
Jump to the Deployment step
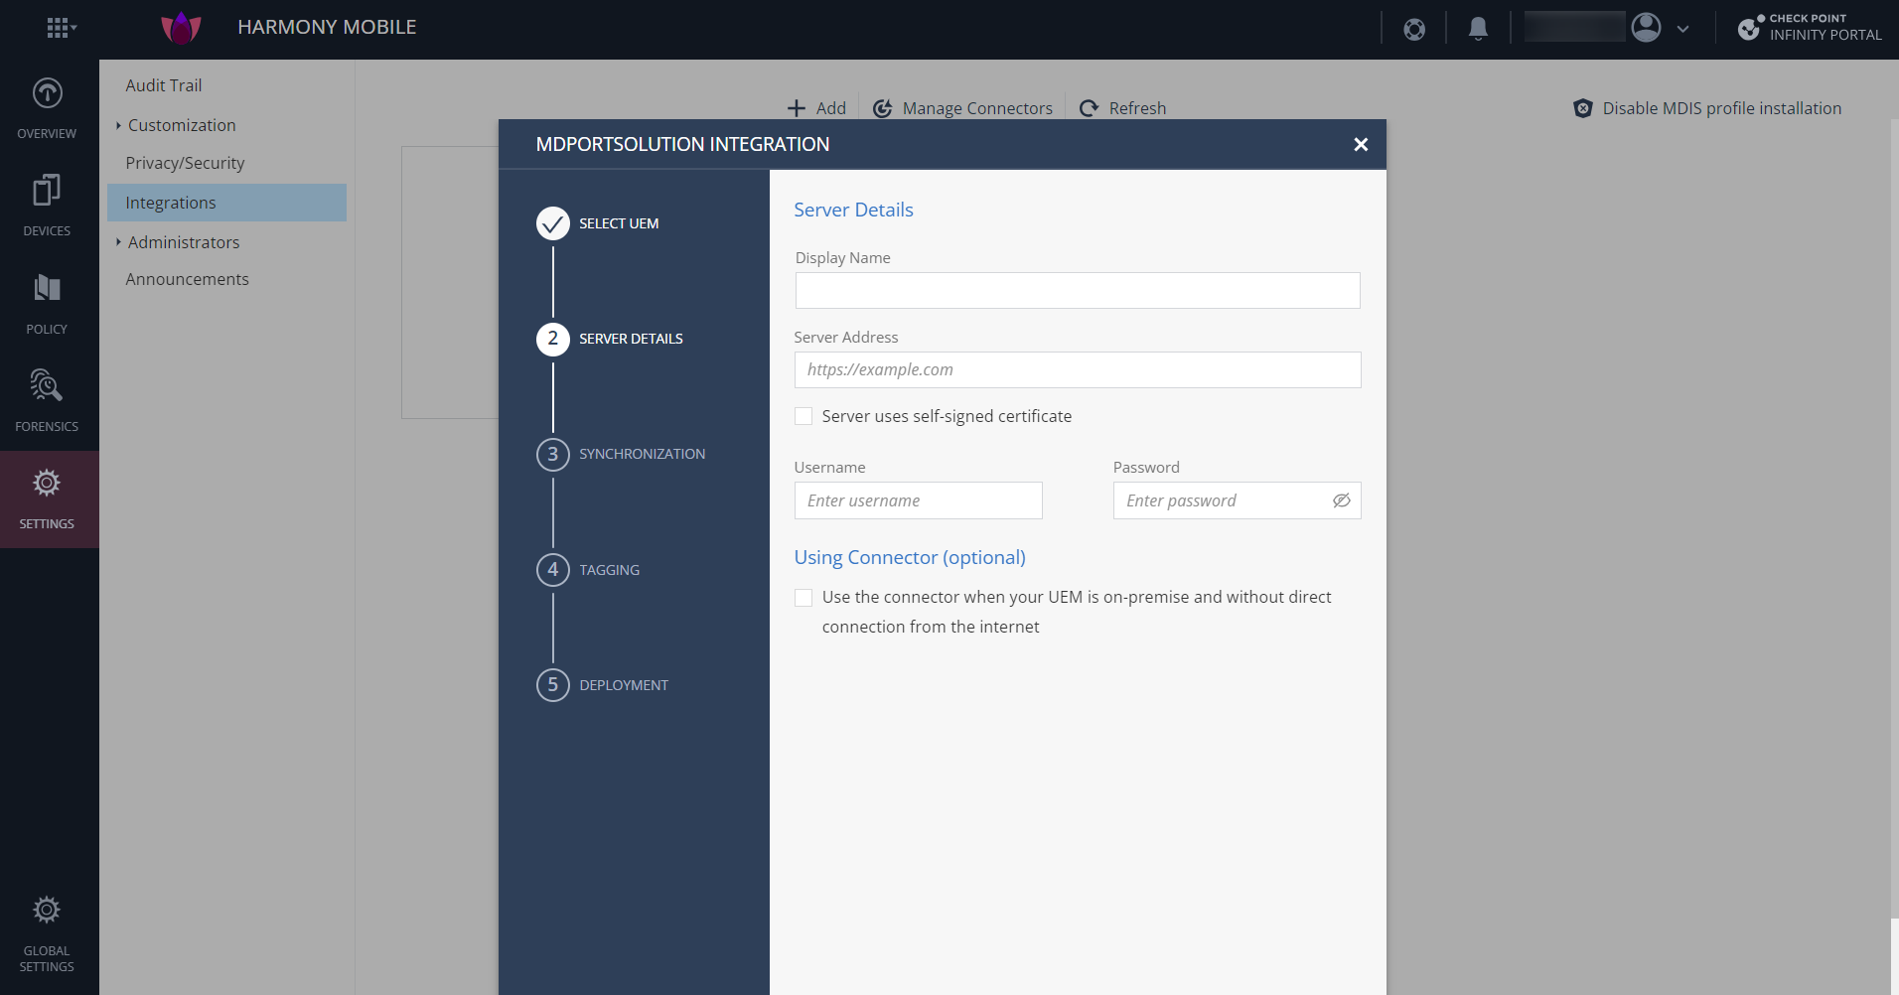603,685
